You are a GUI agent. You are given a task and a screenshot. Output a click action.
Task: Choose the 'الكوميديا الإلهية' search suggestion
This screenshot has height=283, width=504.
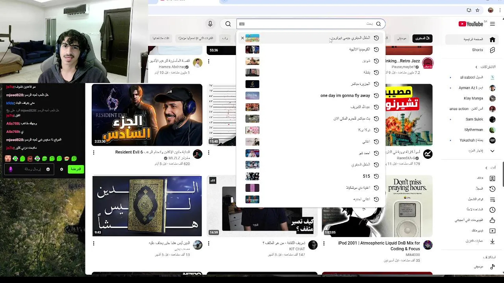click(x=311, y=50)
